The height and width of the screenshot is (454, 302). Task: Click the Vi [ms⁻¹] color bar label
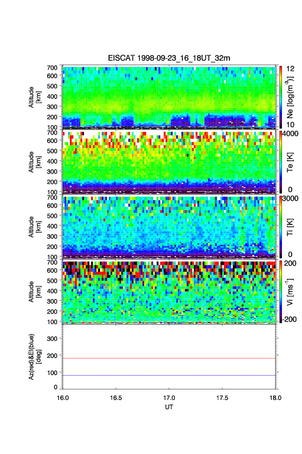(x=290, y=292)
